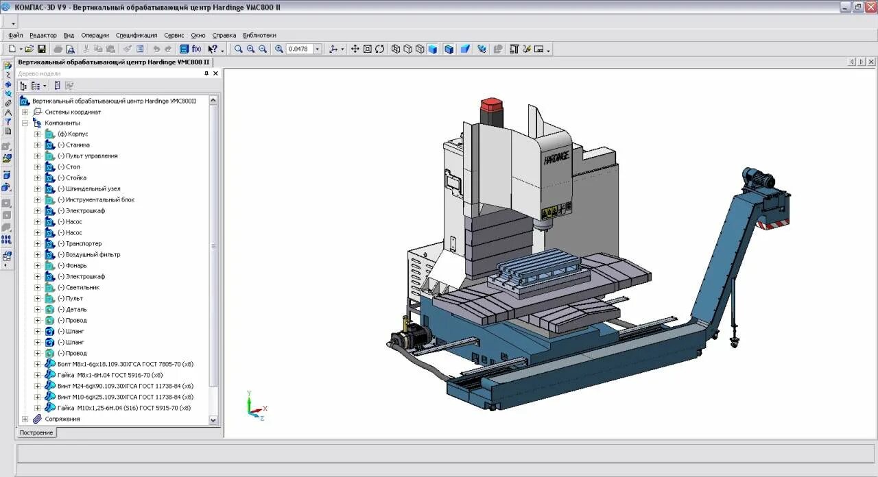Image resolution: width=878 pixels, height=477 pixels.
Task: Toggle thin hidden lines display mode
Action: point(420,49)
